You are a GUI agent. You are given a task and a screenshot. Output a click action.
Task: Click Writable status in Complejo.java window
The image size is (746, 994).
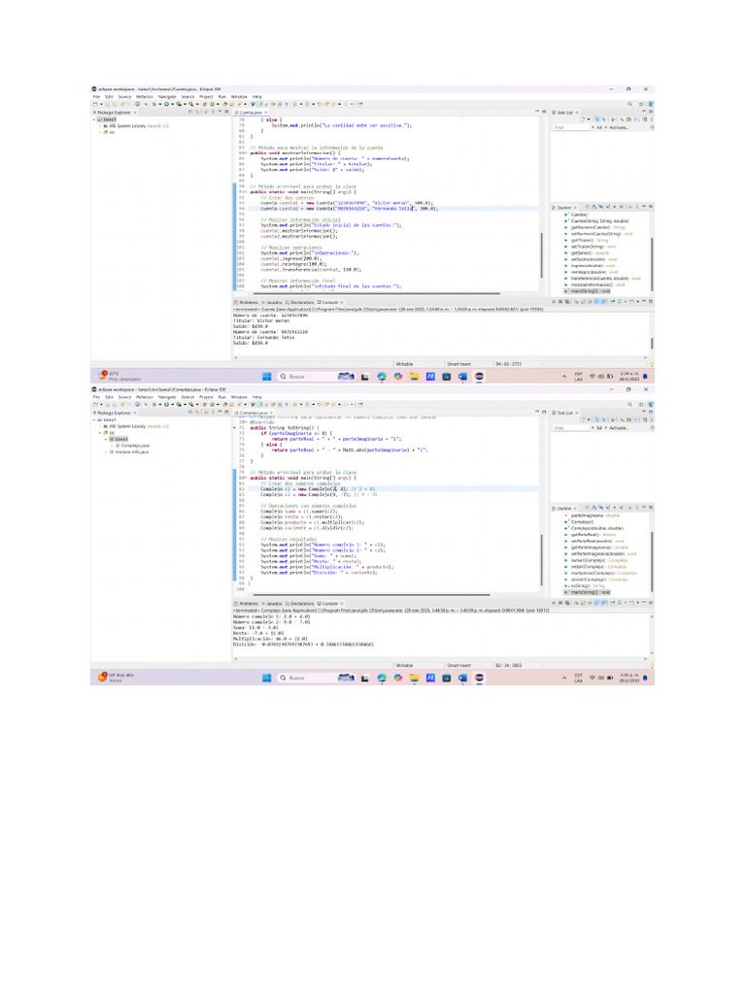pyautogui.click(x=404, y=665)
